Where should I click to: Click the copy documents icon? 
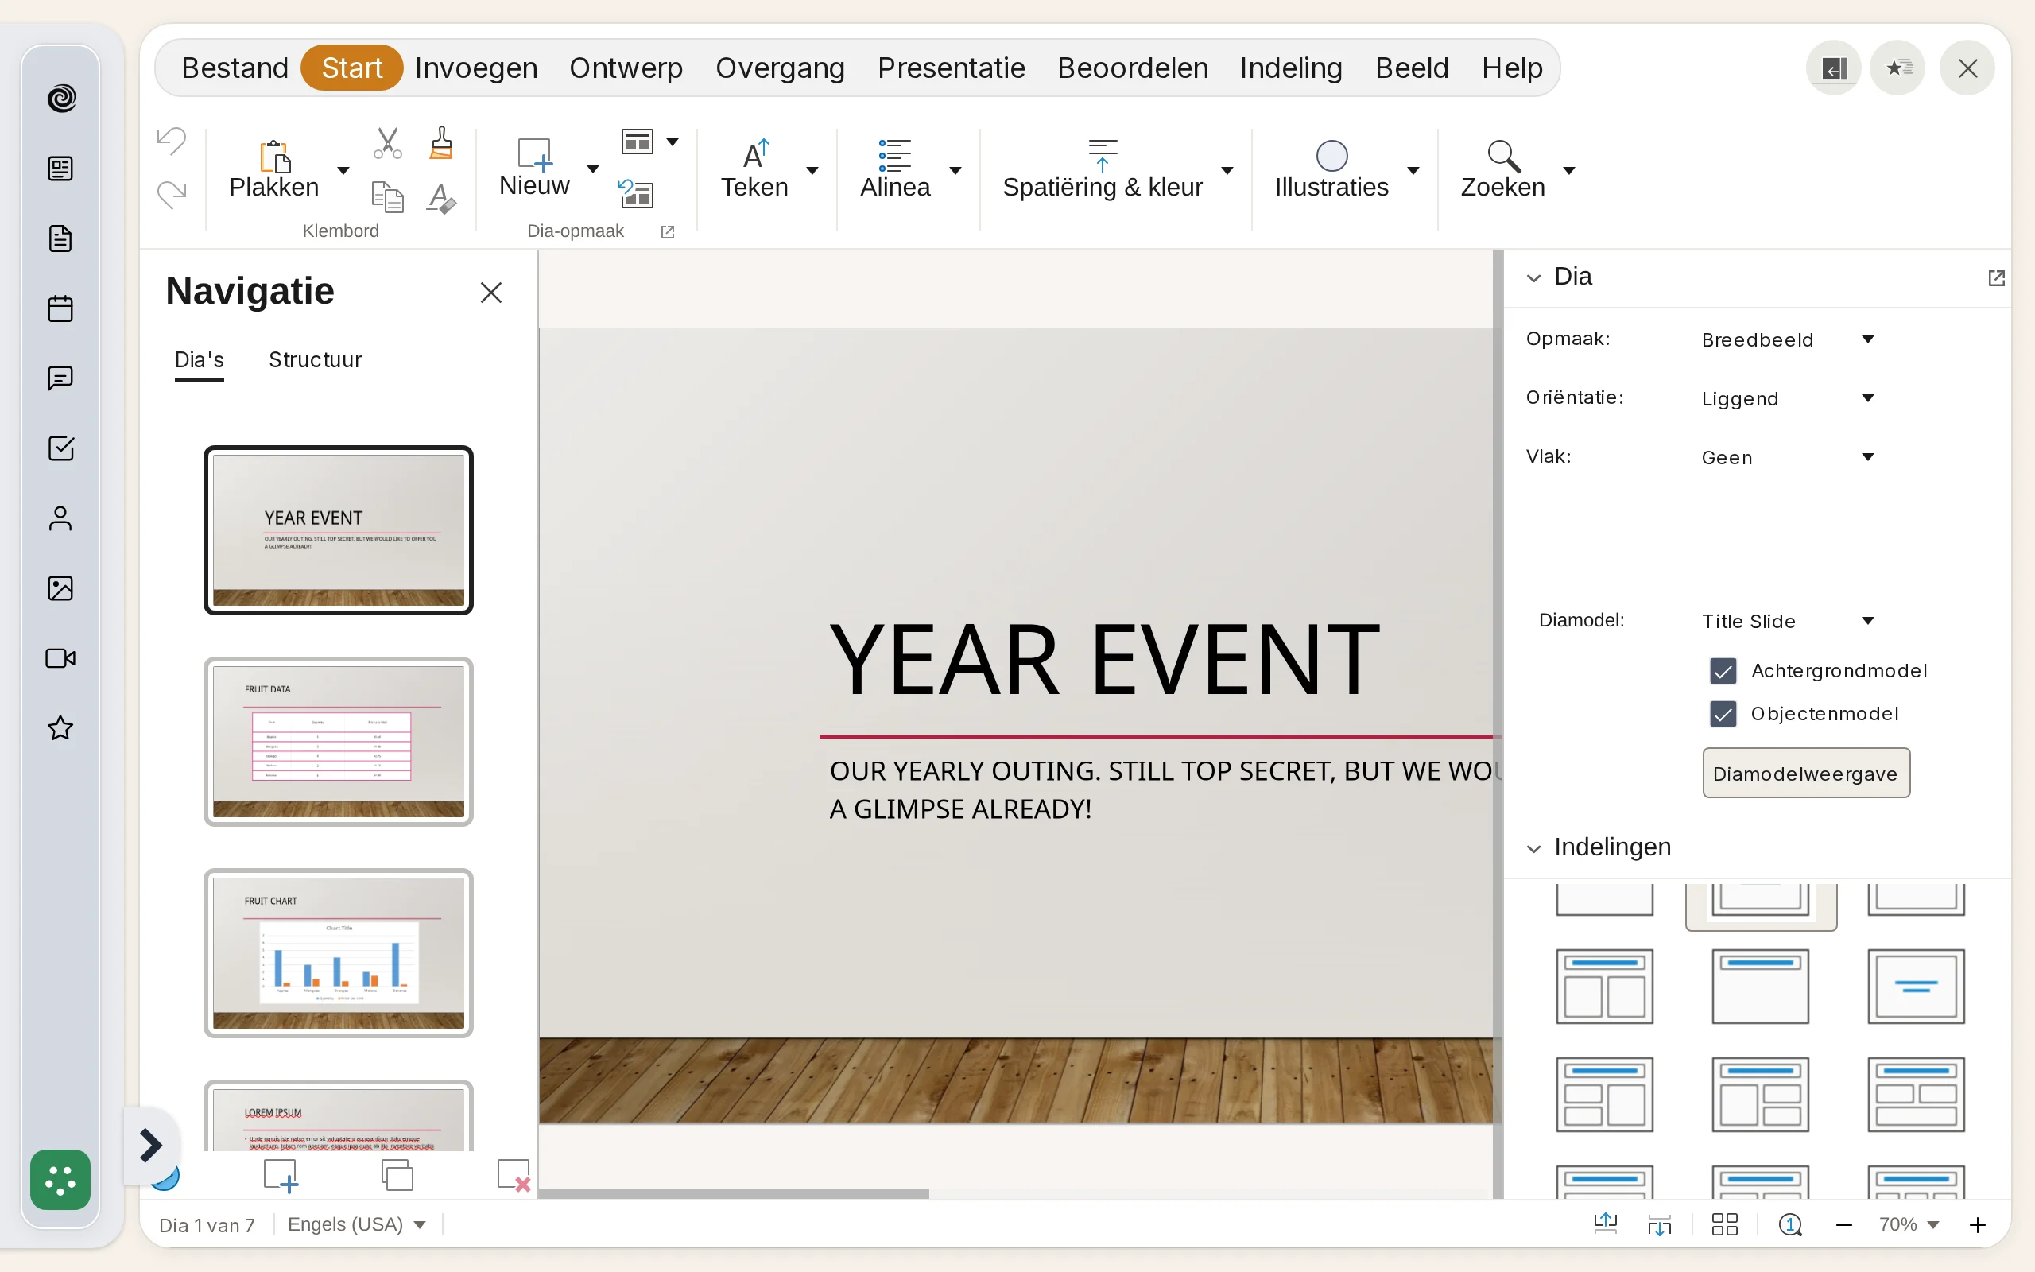[x=388, y=197]
